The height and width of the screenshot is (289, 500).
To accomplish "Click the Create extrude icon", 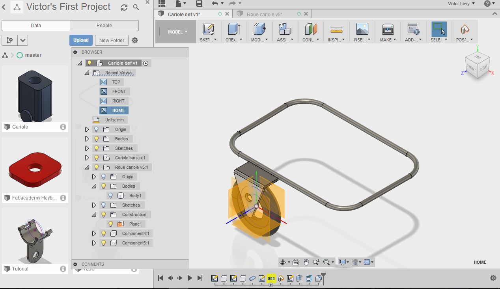I will pyautogui.click(x=234, y=30).
